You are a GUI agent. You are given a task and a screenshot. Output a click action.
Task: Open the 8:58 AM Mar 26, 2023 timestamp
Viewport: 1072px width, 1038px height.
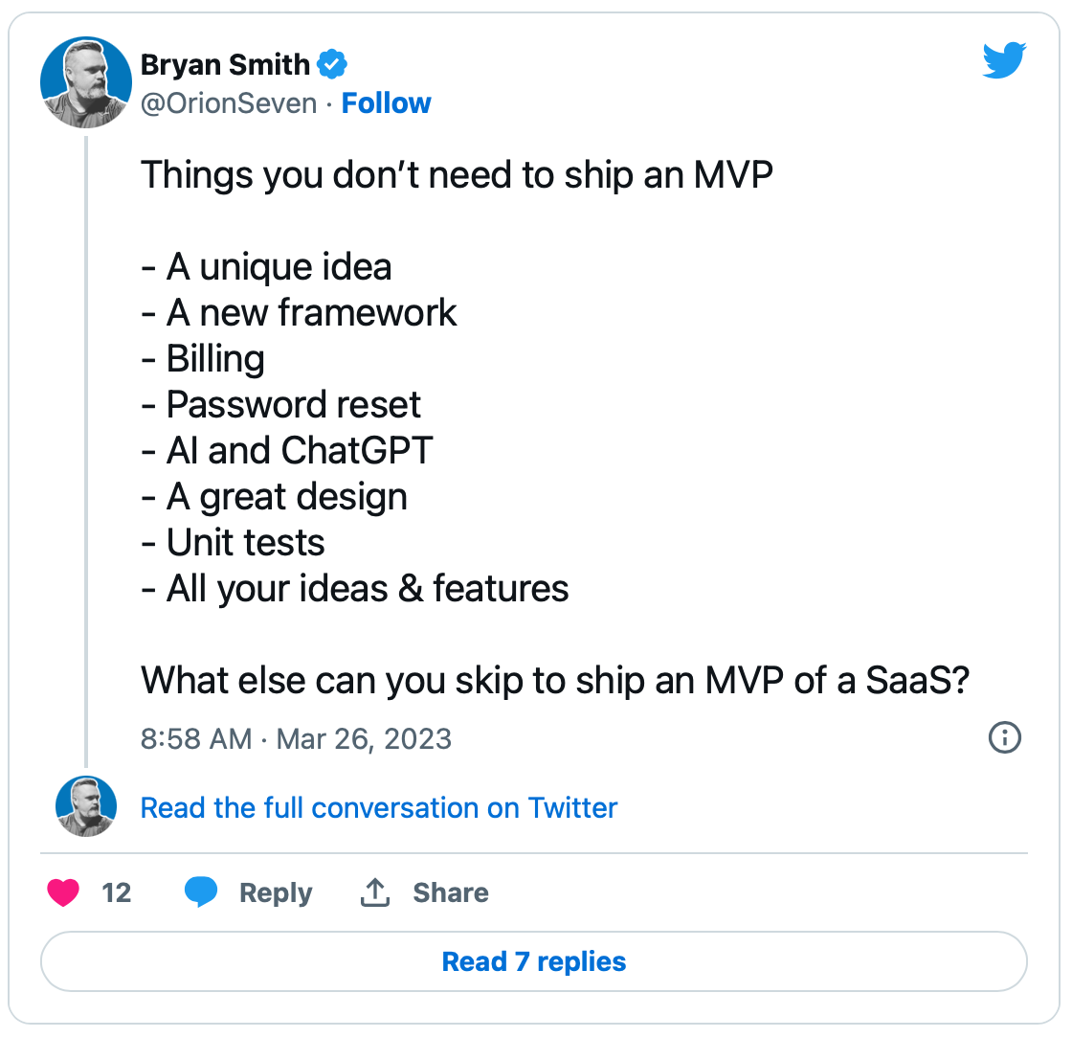(296, 739)
